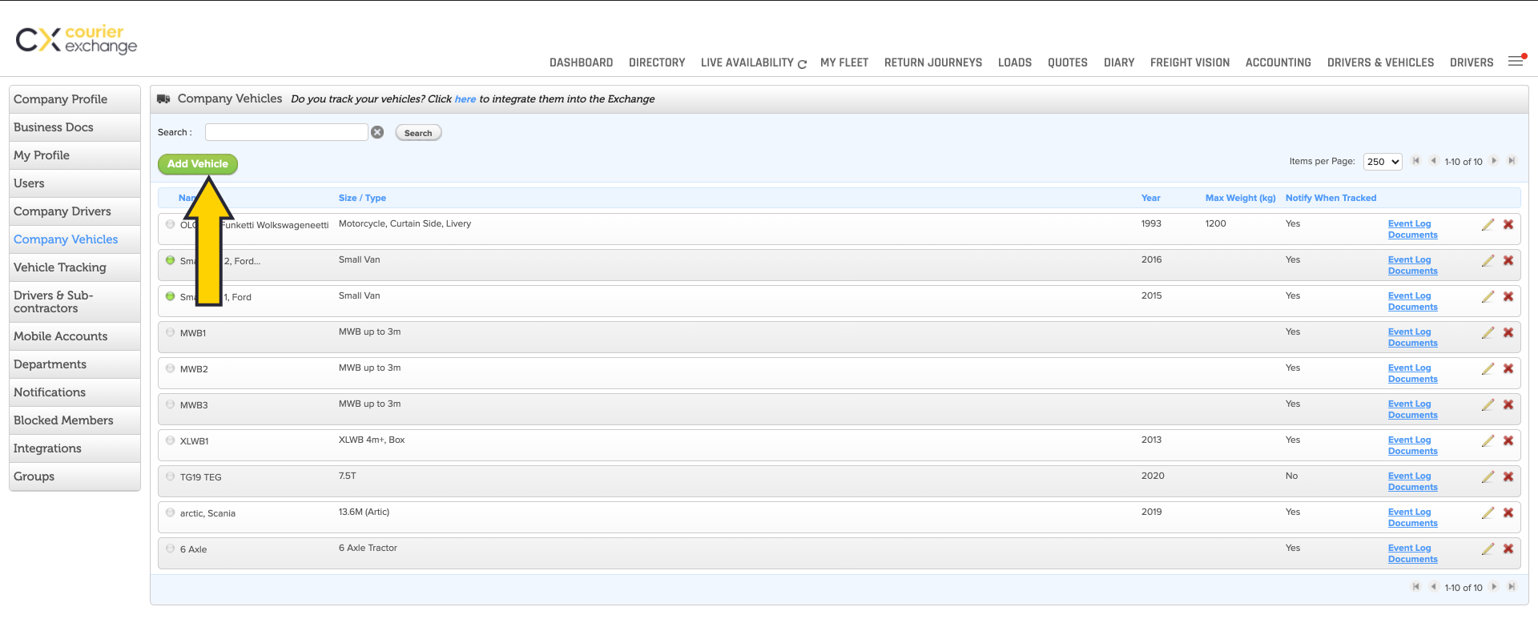Delete the Funketti Wolkswageneetti vehicle
The width and height of the screenshot is (1538, 639).
(x=1508, y=225)
